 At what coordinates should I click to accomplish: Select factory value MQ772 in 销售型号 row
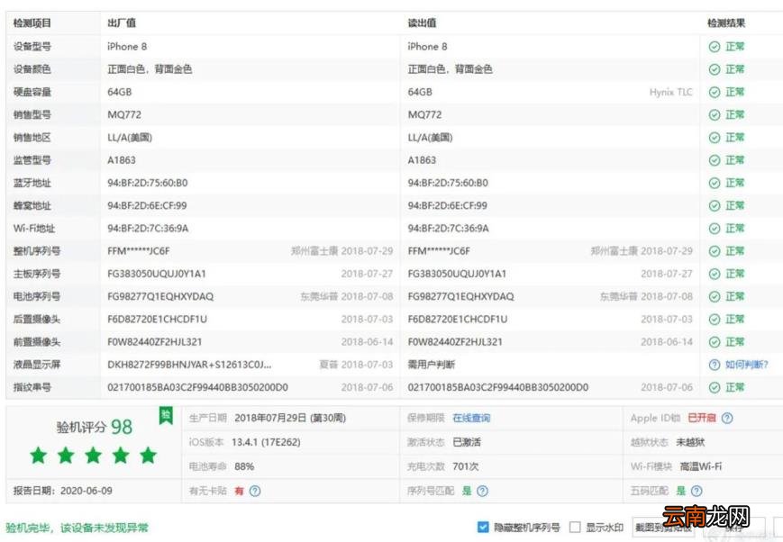coord(124,114)
